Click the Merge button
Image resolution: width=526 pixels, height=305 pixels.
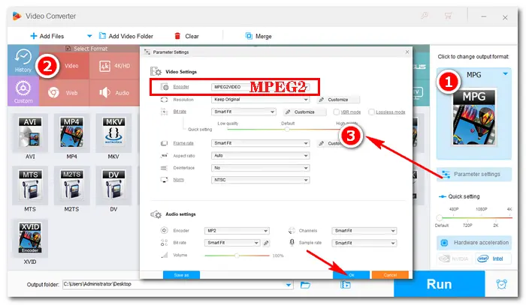click(x=258, y=36)
